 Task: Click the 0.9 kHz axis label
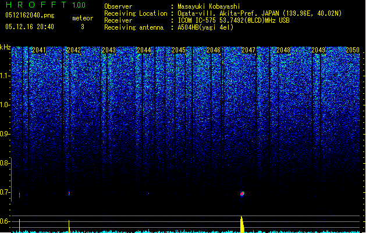(4, 134)
